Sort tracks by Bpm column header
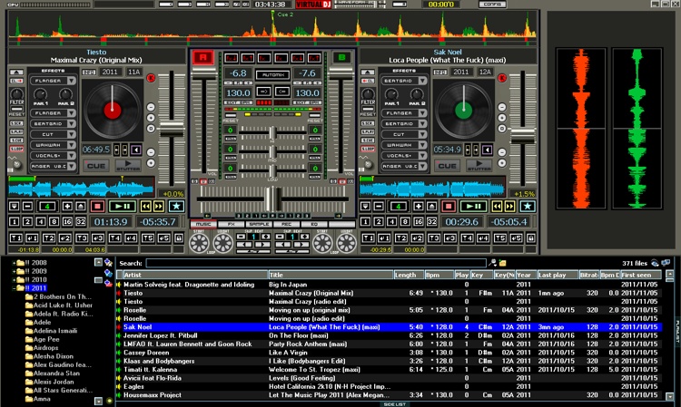 pos(439,275)
